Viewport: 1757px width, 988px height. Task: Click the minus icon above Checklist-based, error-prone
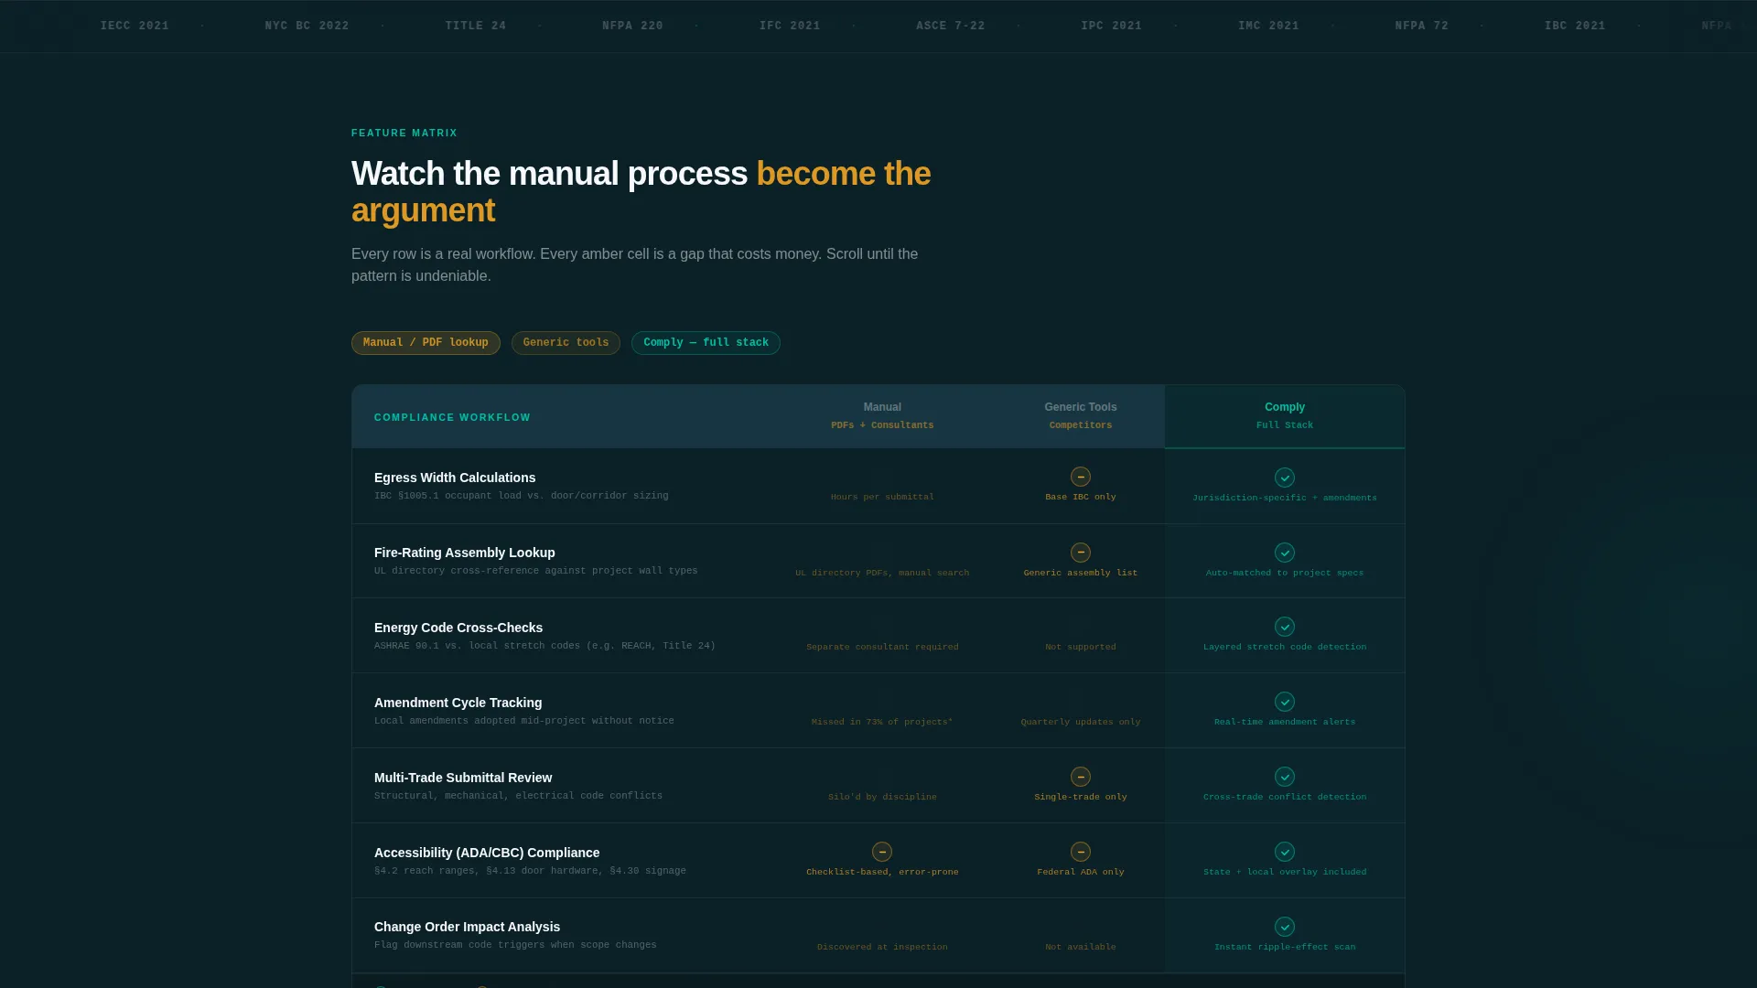pyautogui.click(x=882, y=852)
